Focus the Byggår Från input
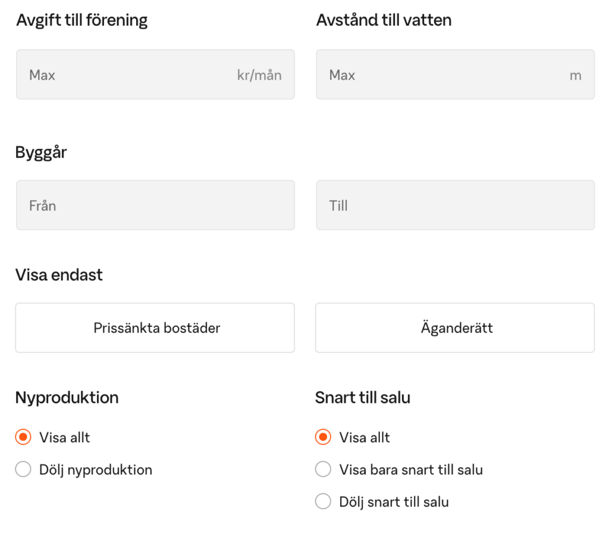The width and height of the screenshot is (609, 560). (155, 206)
